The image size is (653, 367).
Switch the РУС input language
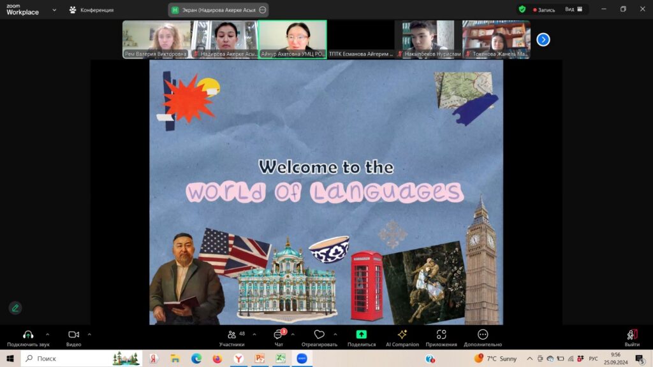tap(594, 358)
